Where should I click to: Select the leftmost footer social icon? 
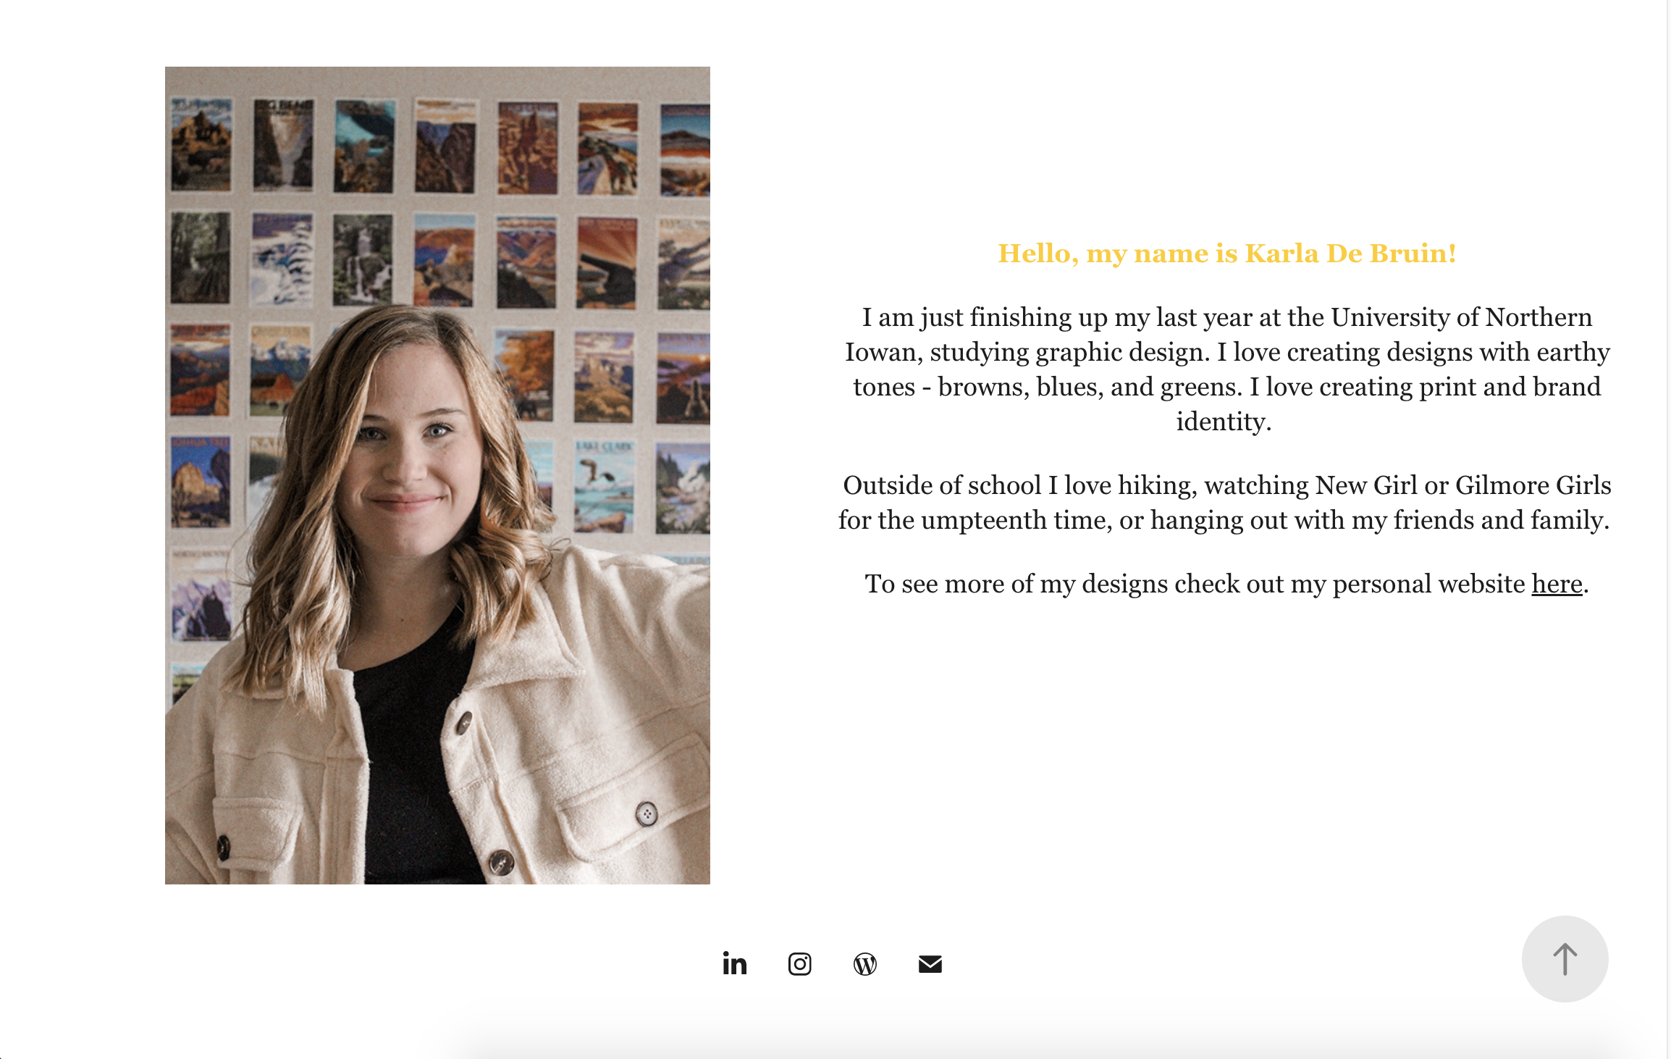click(x=734, y=963)
